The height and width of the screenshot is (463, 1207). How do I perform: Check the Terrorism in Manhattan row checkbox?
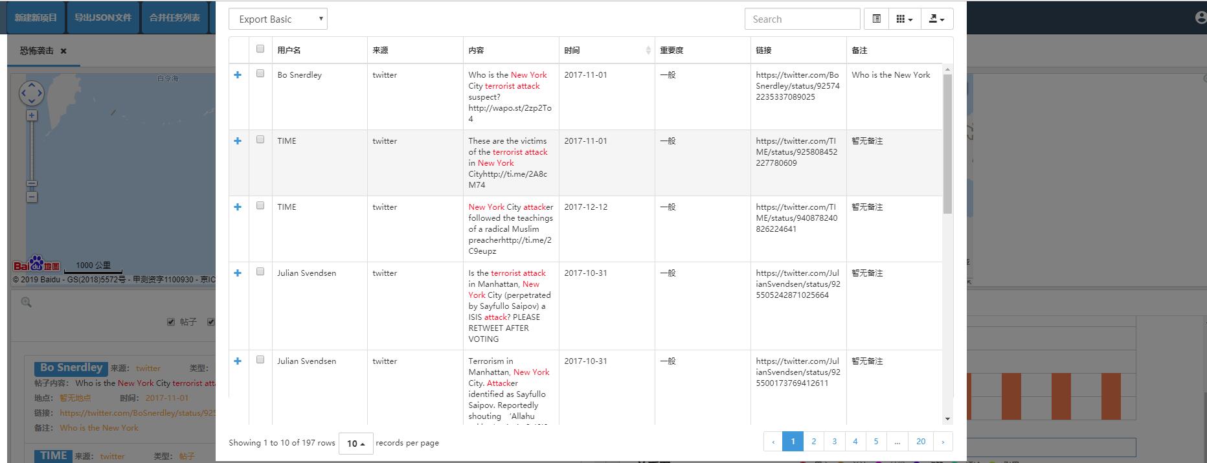(260, 360)
